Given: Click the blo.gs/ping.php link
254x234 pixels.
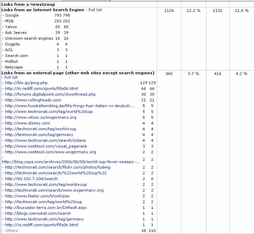Looking at the screenshot, I should (26, 83).
